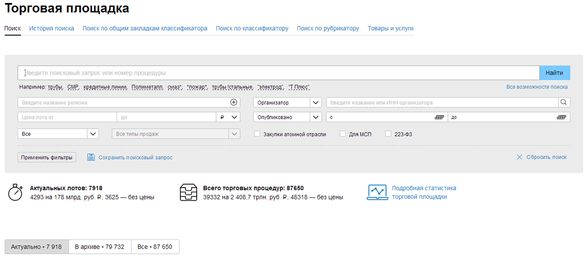Screen dimensions: 587x257
Task: Open the Товары и услуги tab
Action: pyautogui.click(x=390, y=28)
